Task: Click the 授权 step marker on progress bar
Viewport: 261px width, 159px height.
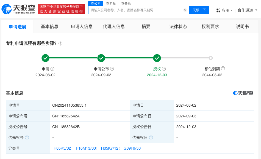Action: pos(157,58)
